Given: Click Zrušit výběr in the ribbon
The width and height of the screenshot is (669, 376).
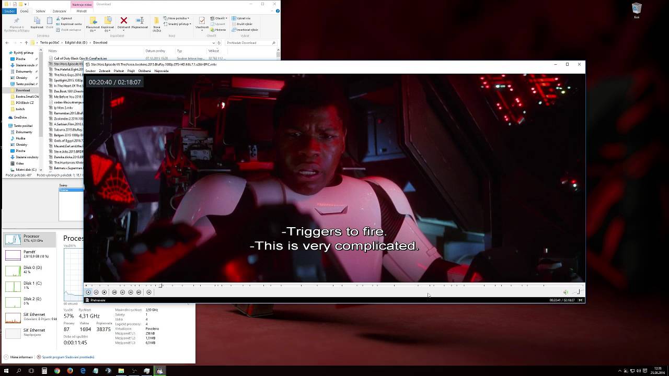Looking at the screenshot, I should (242, 24).
